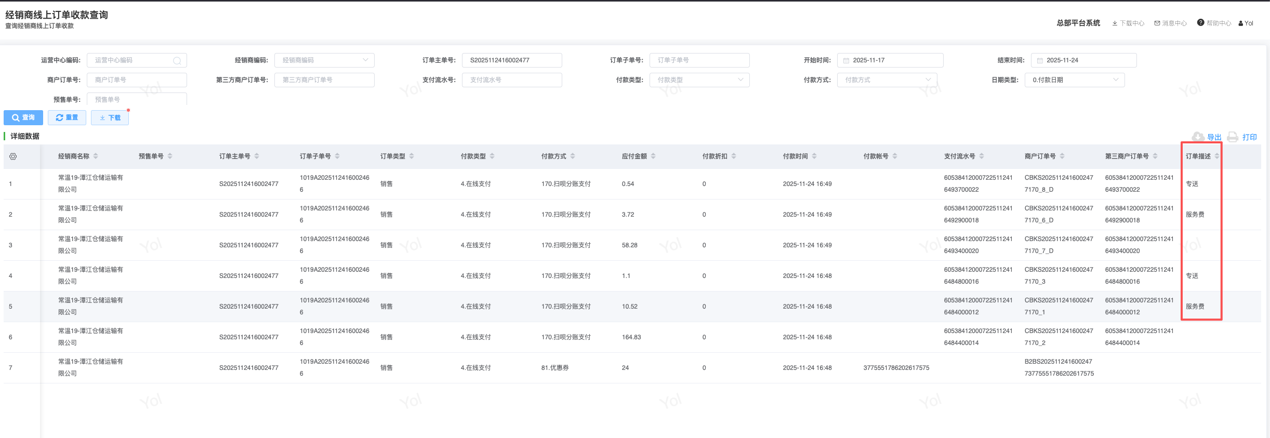Screen dimensions: 1270x438
Task: Open the 帮助中心 help center
Action: click(1214, 23)
